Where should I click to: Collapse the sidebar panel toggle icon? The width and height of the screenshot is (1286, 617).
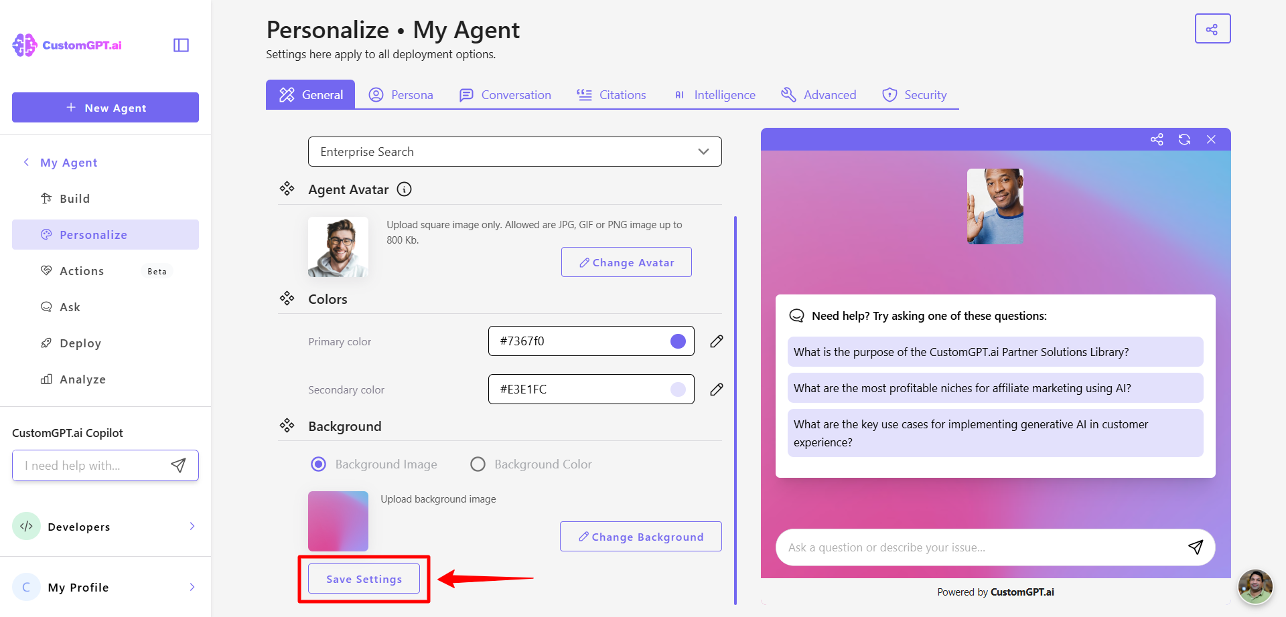pos(181,45)
